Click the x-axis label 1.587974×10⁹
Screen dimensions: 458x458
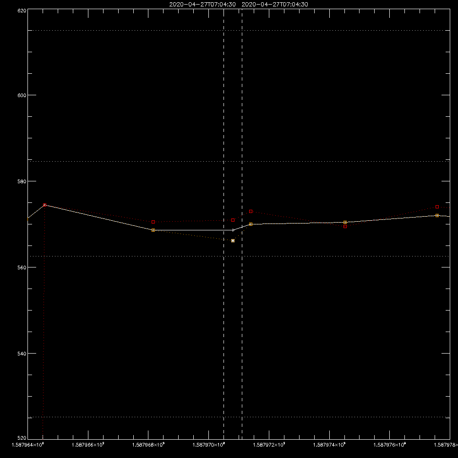coord(329,445)
